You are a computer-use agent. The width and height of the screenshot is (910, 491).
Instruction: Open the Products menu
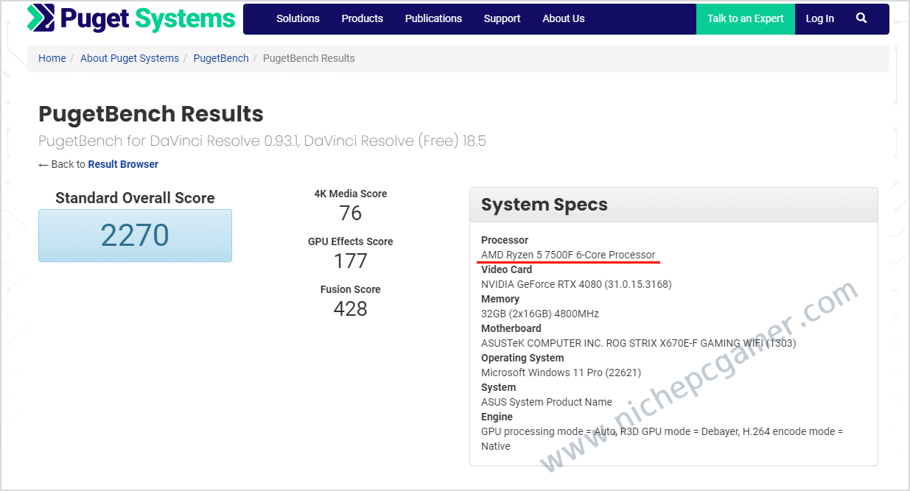pyautogui.click(x=363, y=18)
